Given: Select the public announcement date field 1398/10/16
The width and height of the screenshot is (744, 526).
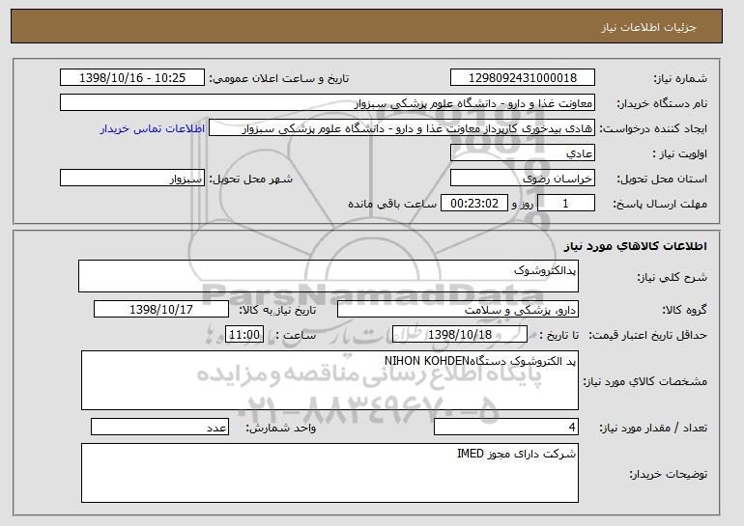Looking at the screenshot, I should 132,78.
